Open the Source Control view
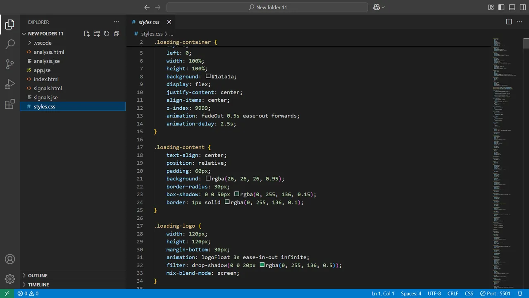Image resolution: width=529 pixels, height=298 pixels. [10, 64]
